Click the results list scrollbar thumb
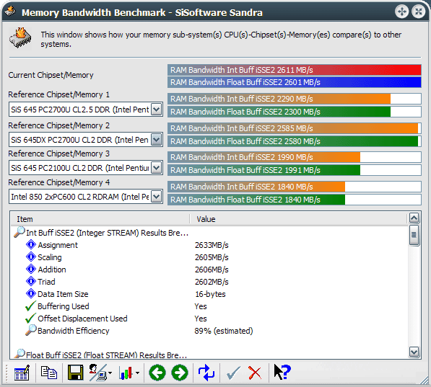431x387 pixels. click(414, 235)
